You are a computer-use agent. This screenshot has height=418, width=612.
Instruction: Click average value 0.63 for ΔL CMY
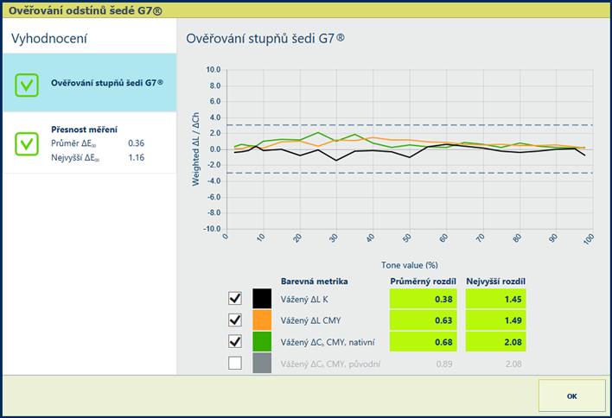(423, 320)
